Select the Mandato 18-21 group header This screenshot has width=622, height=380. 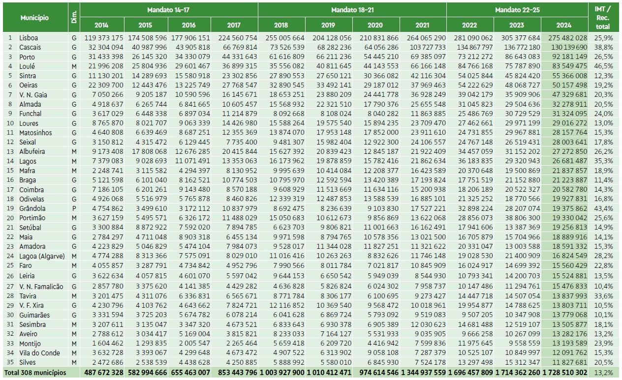(x=352, y=10)
